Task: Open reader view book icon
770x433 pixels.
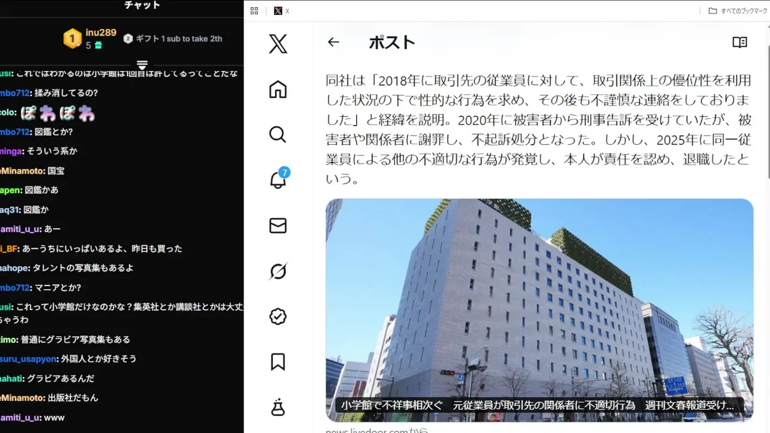Action: (x=740, y=42)
